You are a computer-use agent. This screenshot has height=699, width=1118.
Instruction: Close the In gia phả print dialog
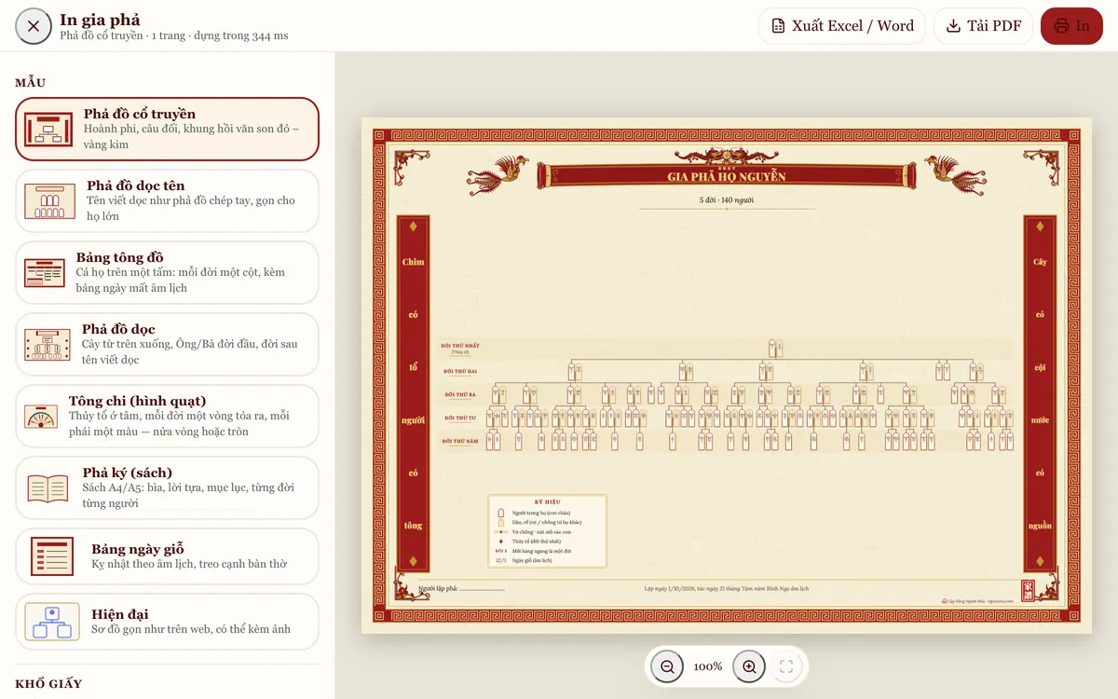[34, 26]
